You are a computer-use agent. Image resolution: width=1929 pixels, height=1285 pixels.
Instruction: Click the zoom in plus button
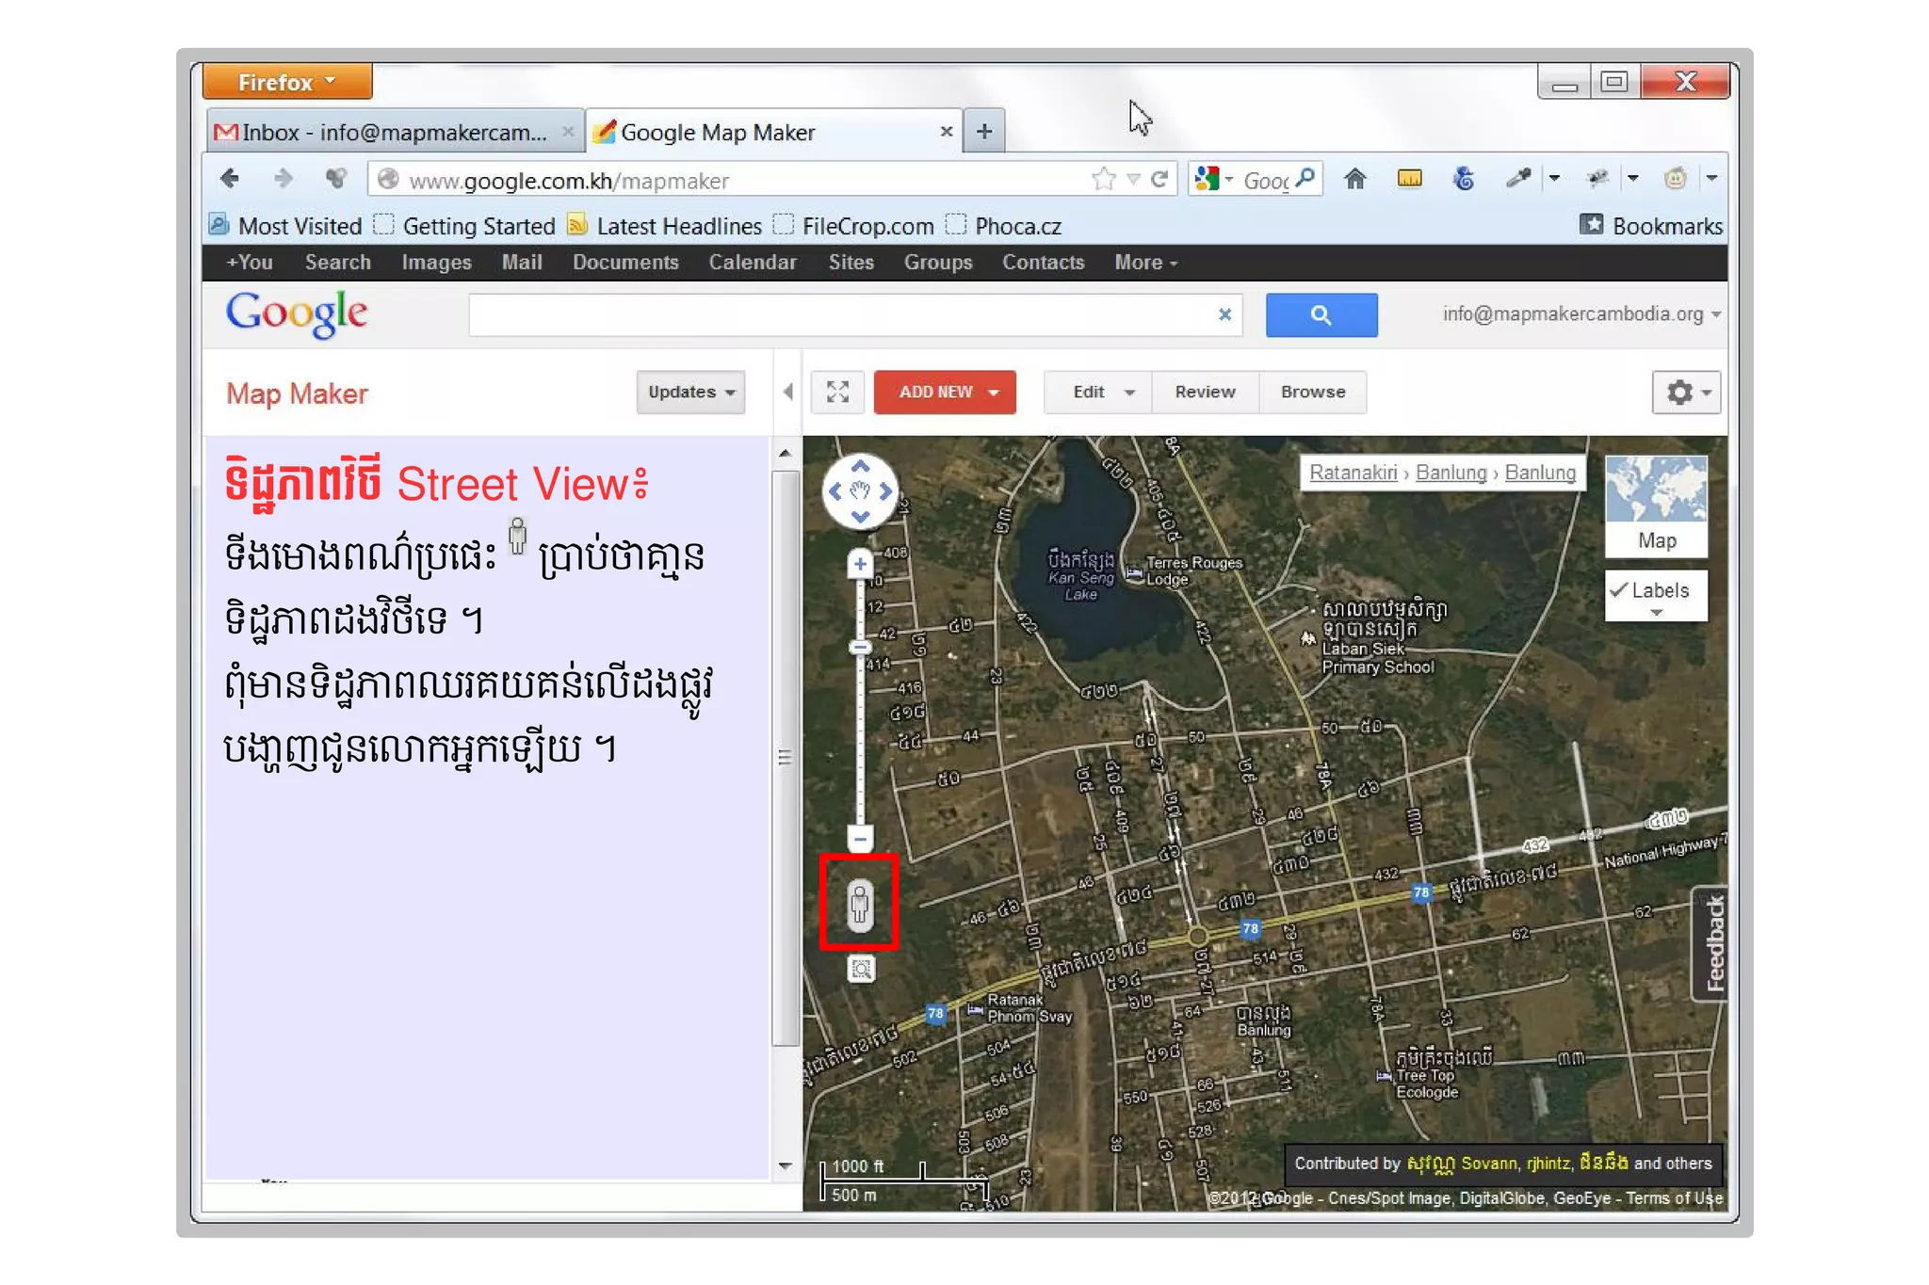click(859, 564)
